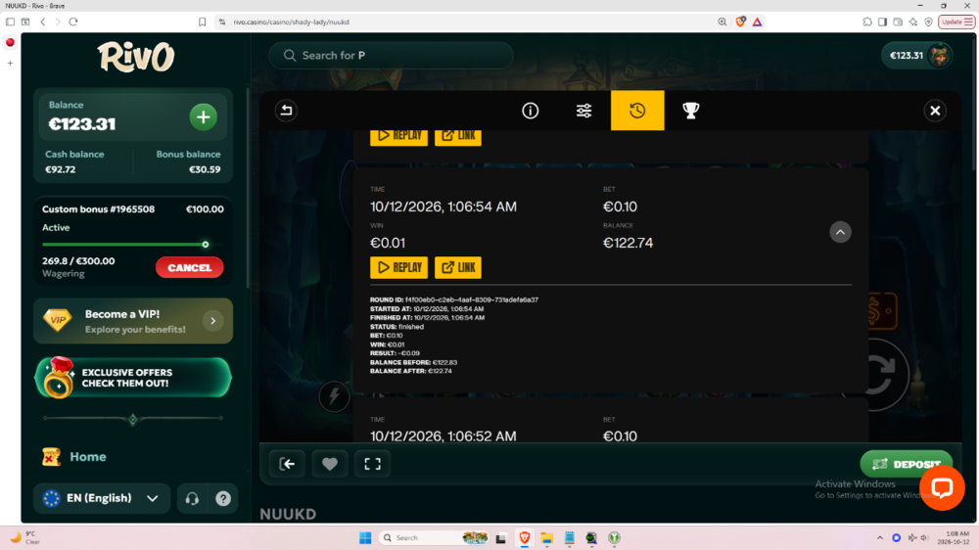Image resolution: width=979 pixels, height=550 pixels.
Task: Click the exit game arrow button
Action: 287,464
